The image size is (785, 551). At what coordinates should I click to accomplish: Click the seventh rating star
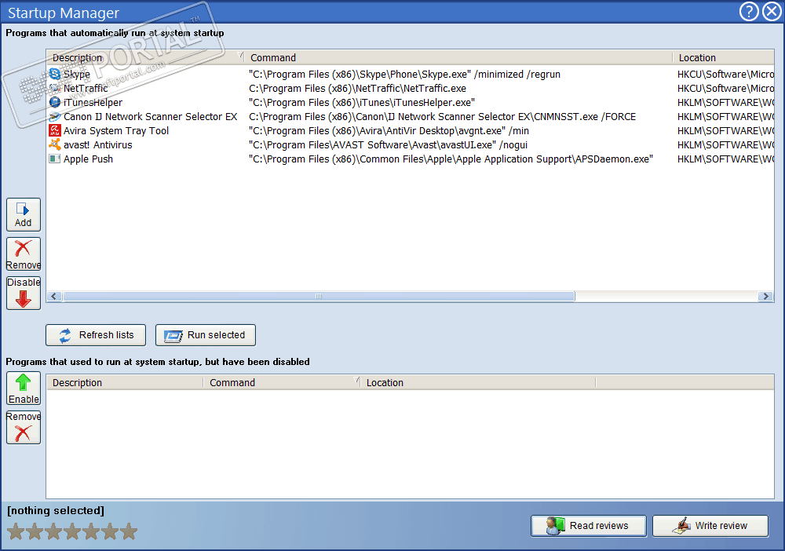click(129, 531)
